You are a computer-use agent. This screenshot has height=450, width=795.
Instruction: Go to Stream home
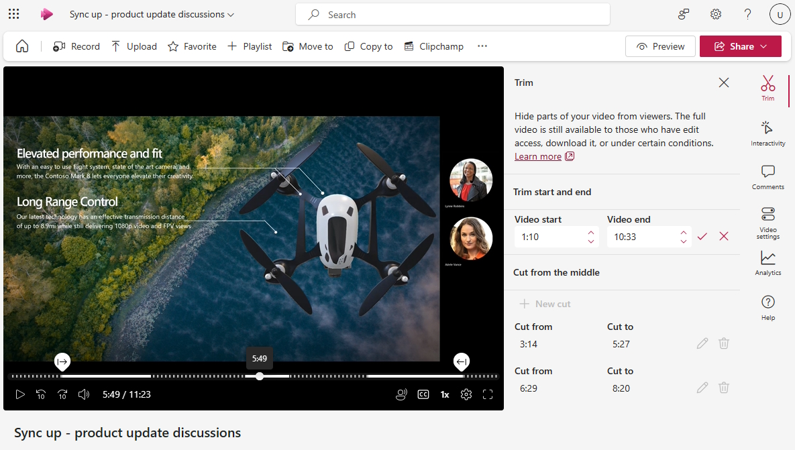click(22, 46)
